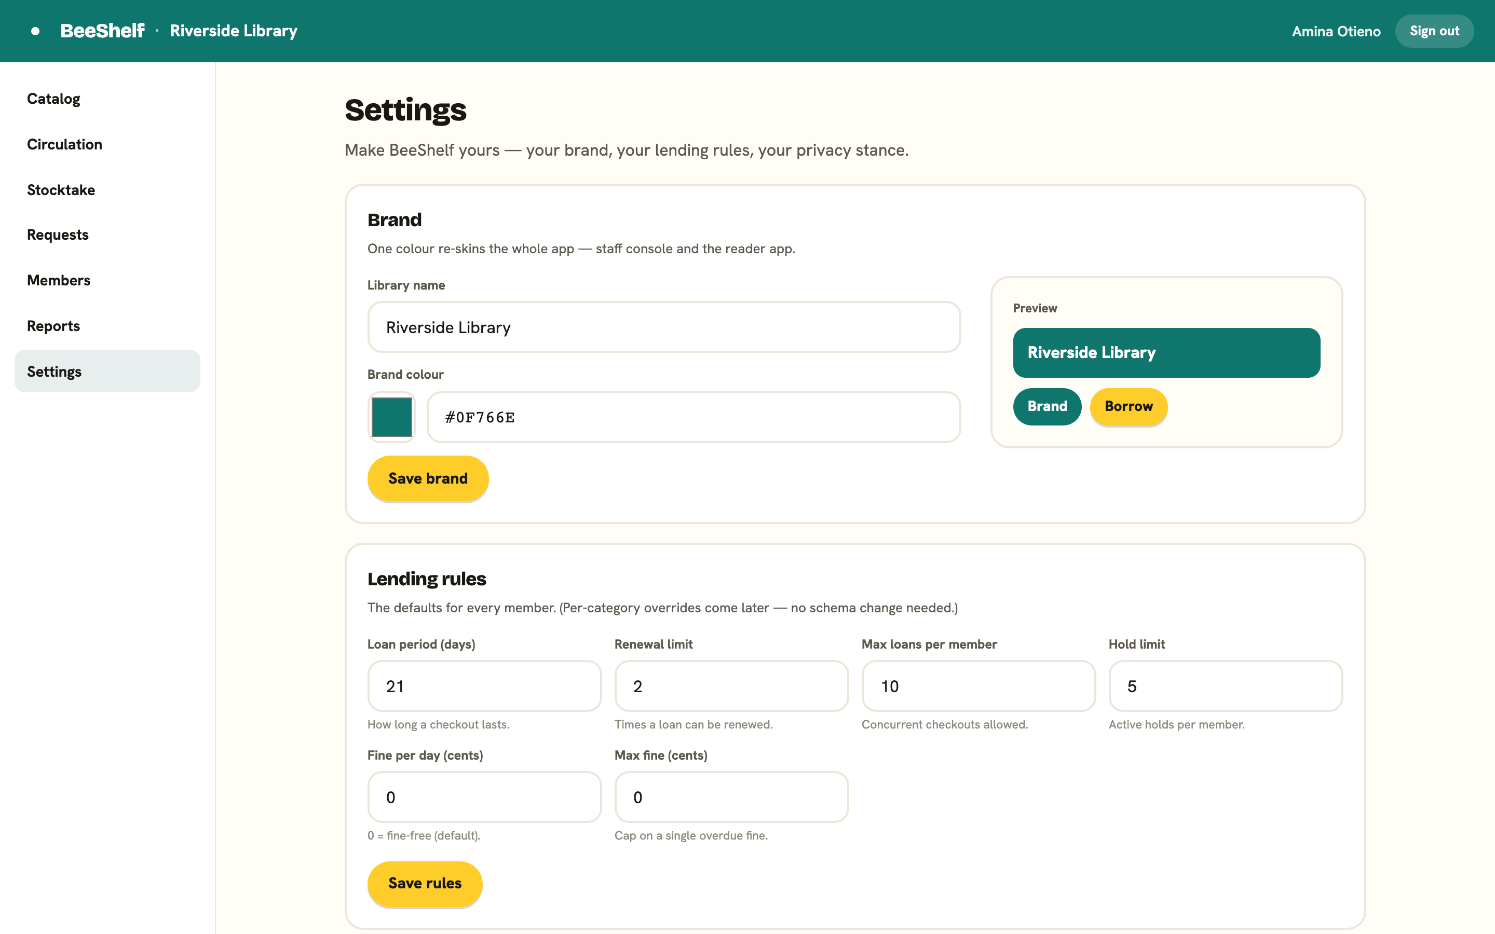Click the Borrow preview pill

(x=1129, y=406)
